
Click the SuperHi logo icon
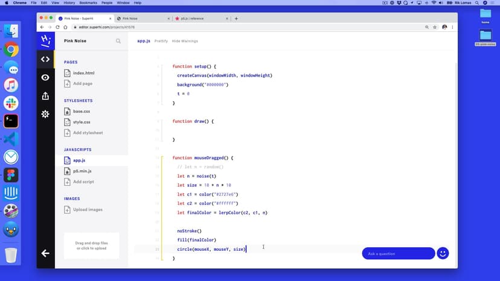[45, 40]
